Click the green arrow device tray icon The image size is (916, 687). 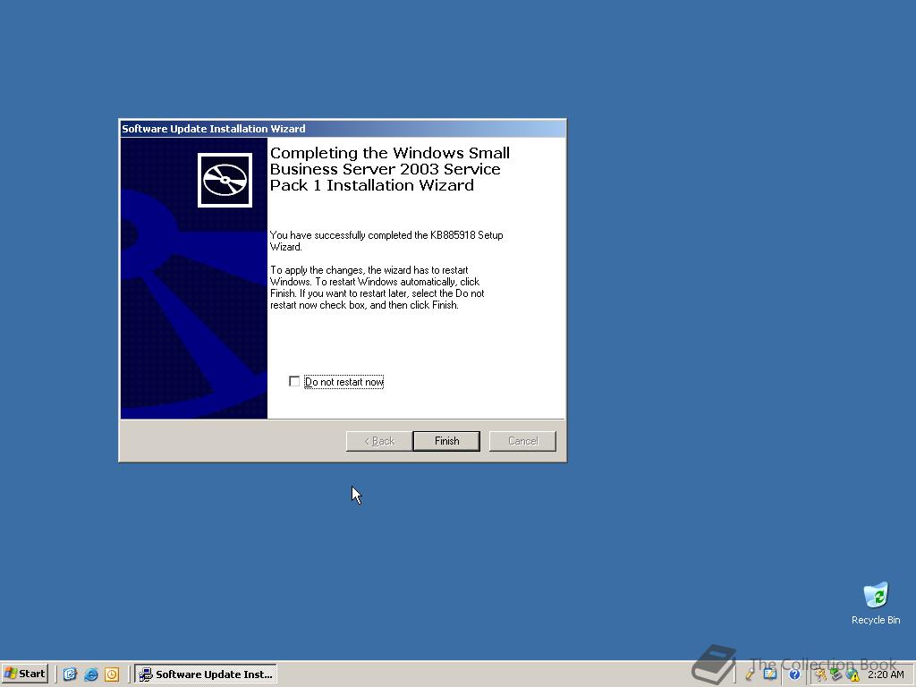pyautogui.click(x=836, y=674)
